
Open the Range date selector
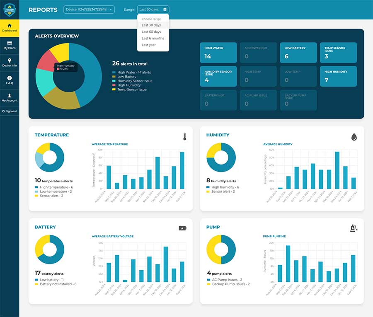click(x=153, y=10)
